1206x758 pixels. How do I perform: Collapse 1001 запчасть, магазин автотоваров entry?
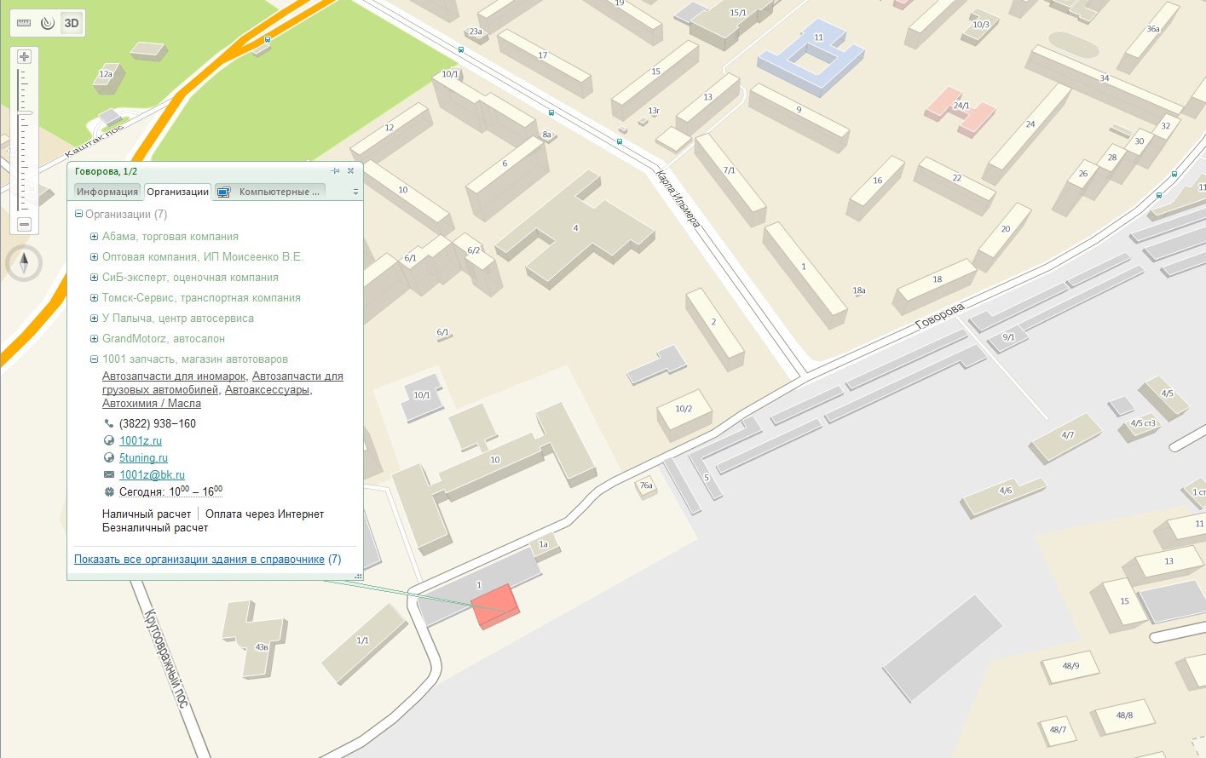coord(95,359)
